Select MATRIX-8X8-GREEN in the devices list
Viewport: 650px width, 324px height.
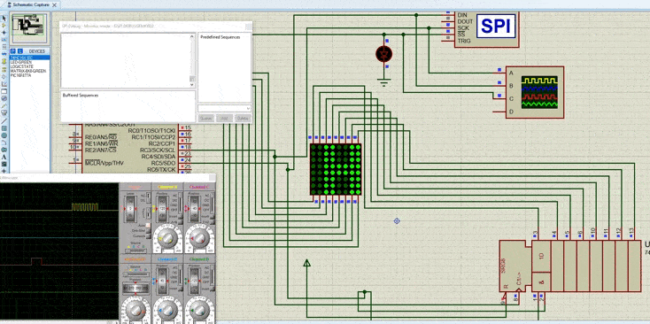28,71
